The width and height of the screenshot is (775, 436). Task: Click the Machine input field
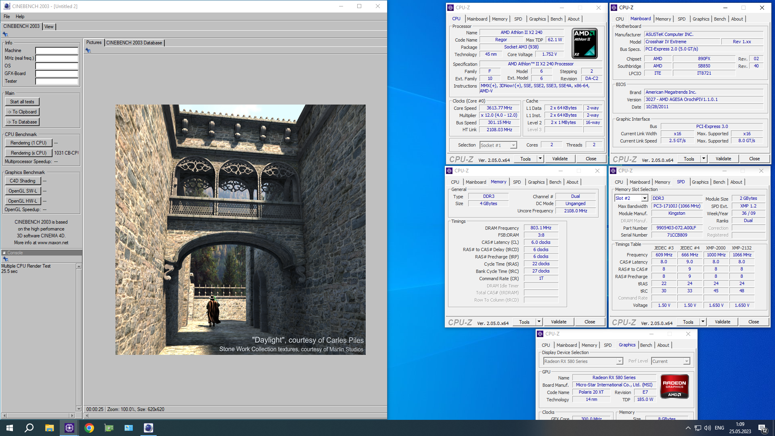pyautogui.click(x=57, y=50)
